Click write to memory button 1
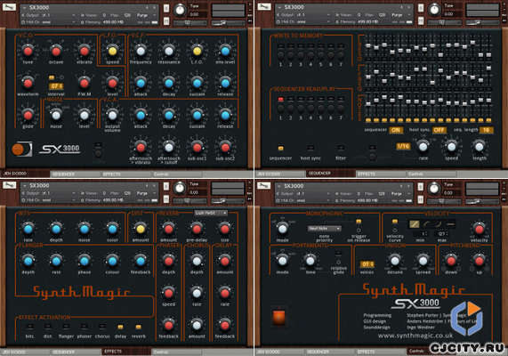Image resolution: width=508 pixels, height=356 pixels. 280,55
